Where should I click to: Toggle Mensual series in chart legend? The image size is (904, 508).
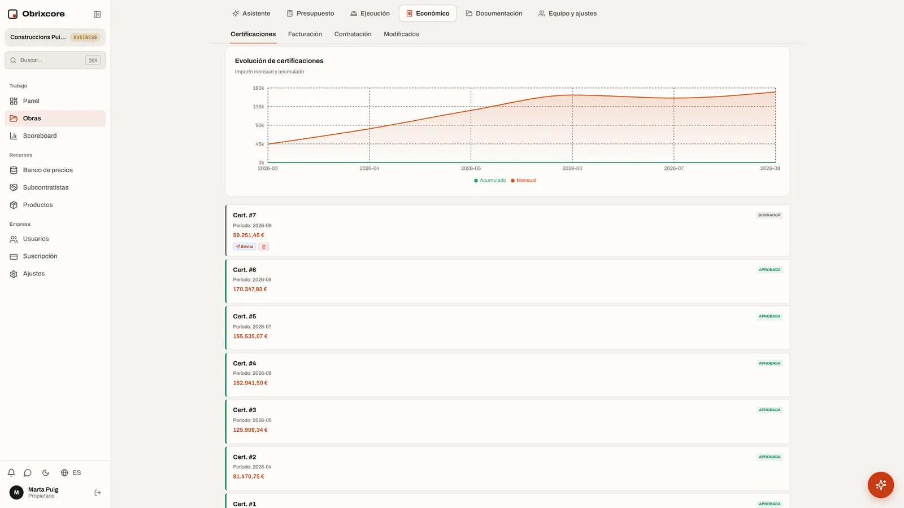(524, 181)
